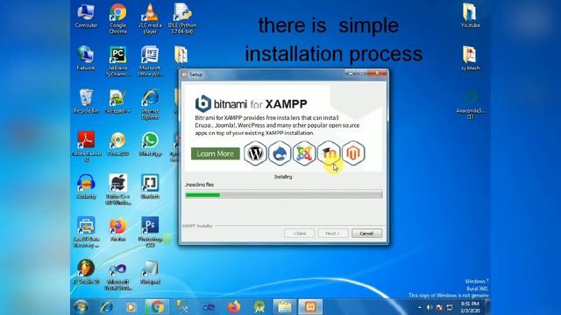
Task: Click the Setup window title bar
Action: (263, 74)
